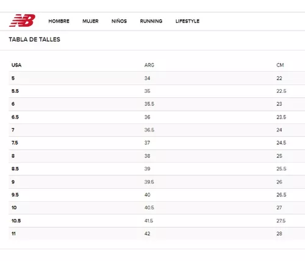The width and height of the screenshot is (305, 261).
Task: Click ARG size 39 cell
Action: pyautogui.click(x=147, y=169)
